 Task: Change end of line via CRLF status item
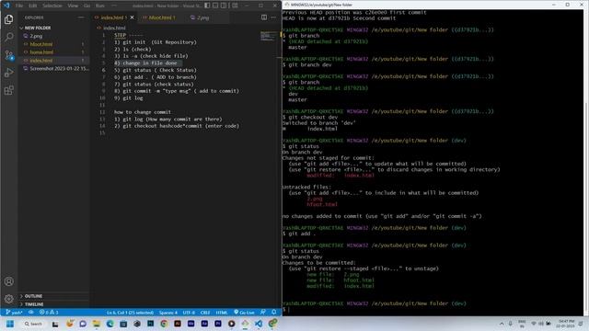click(x=205, y=313)
